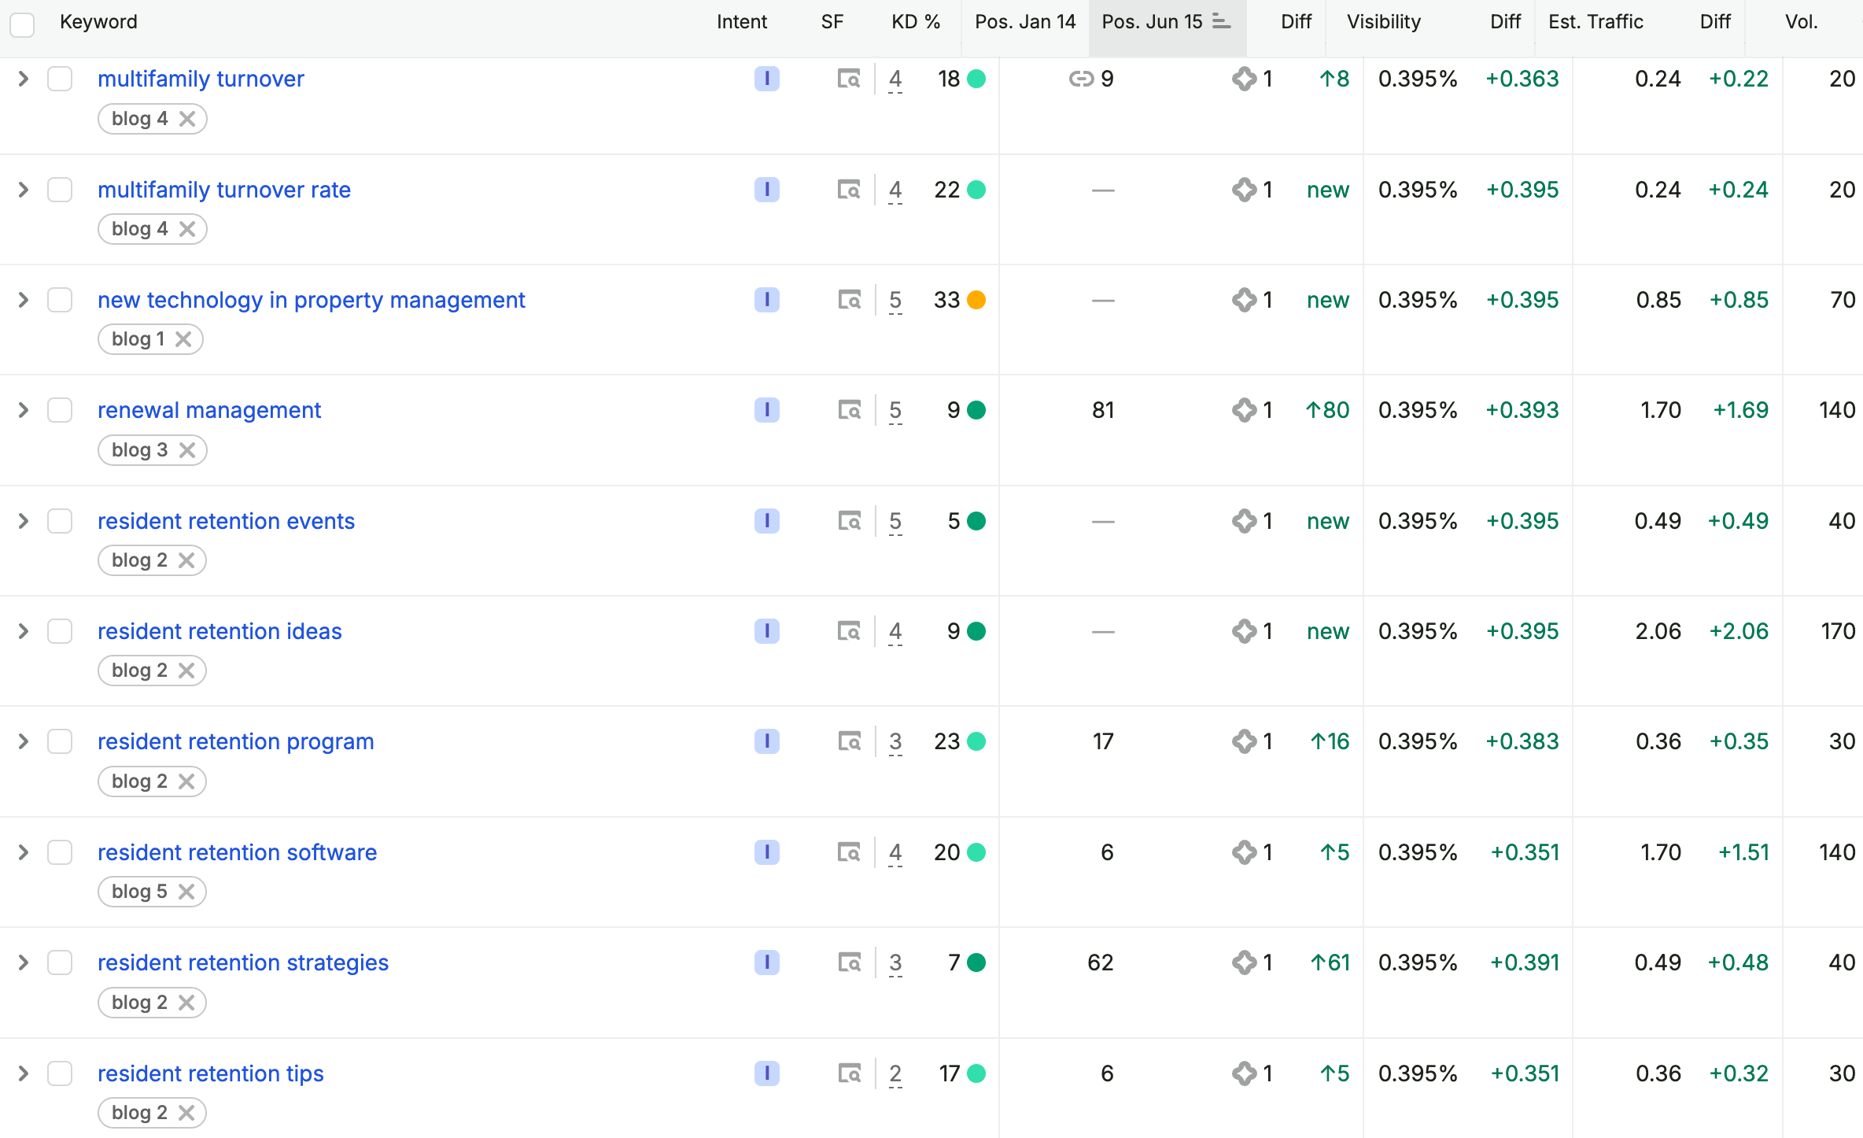The width and height of the screenshot is (1863, 1138).
Task: Sort by Vol. column header
Action: point(1802,22)
